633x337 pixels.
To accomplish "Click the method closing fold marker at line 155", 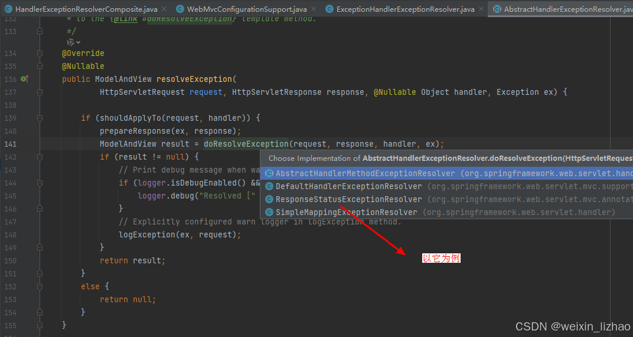I will pos(40,325).
